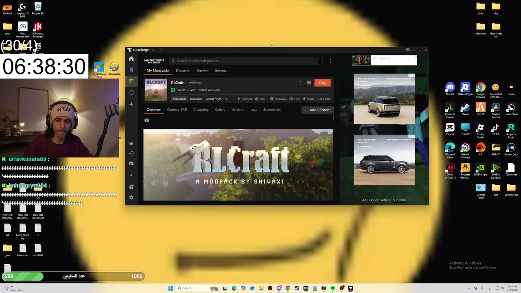Click the CurseForge layout toggle in the title bar
521x293 pixels.
coord(408,50)
